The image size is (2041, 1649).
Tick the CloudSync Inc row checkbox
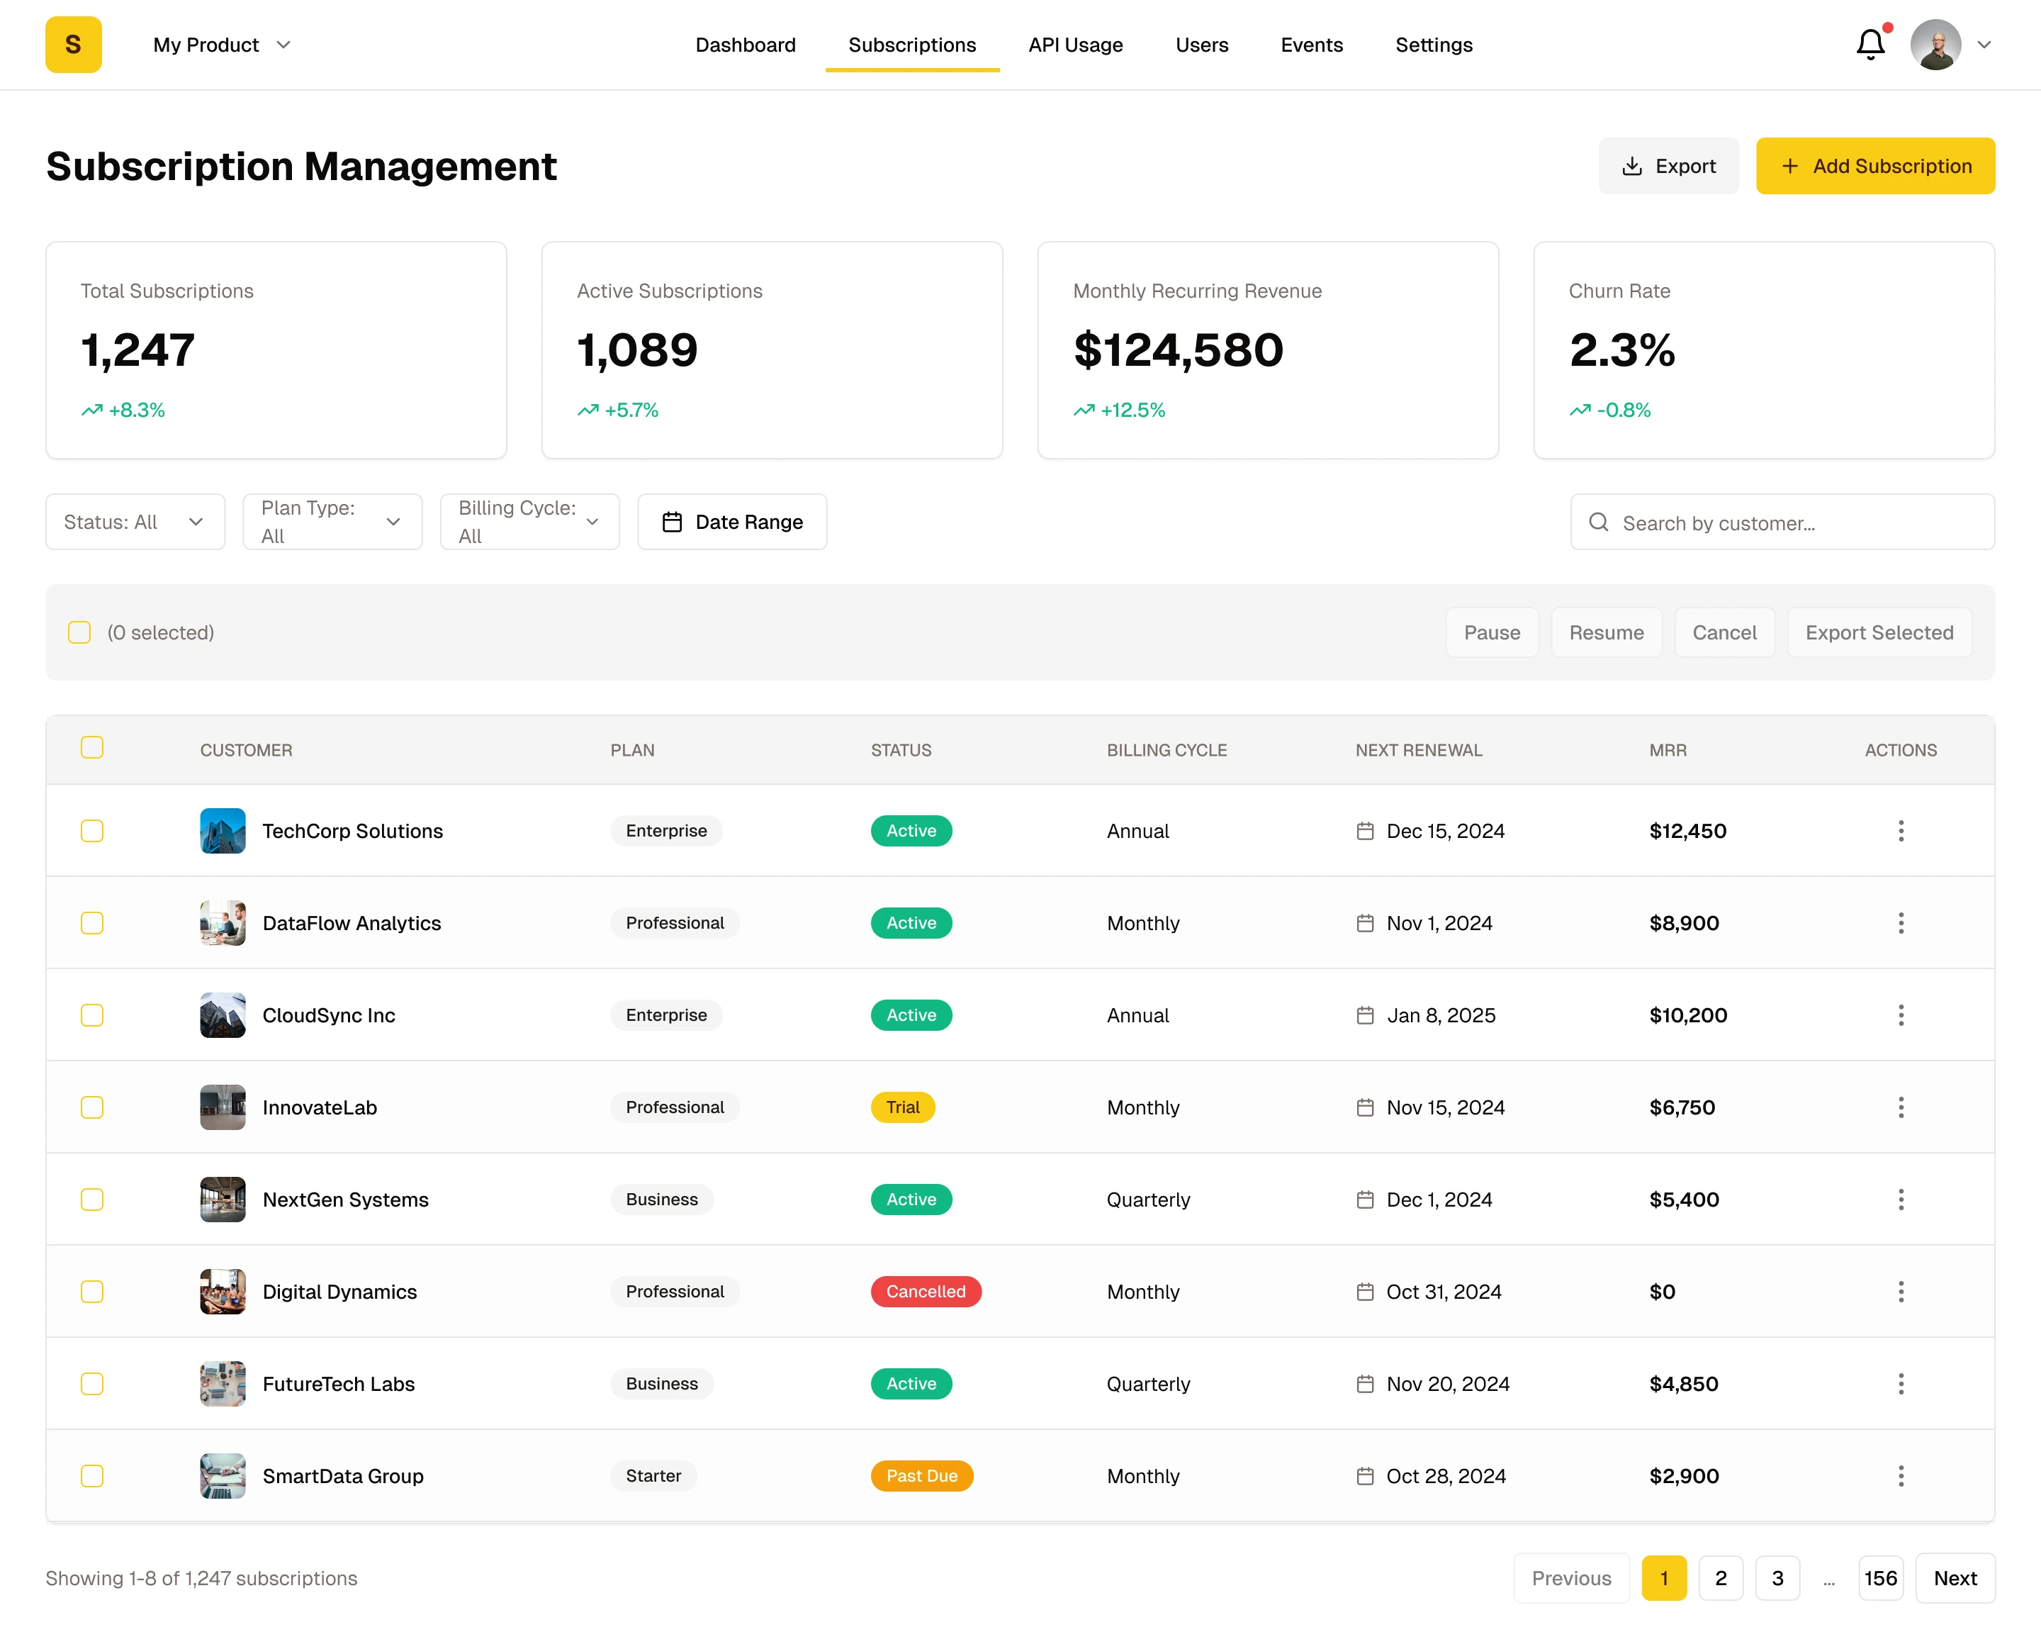(x=92, y=1015)
